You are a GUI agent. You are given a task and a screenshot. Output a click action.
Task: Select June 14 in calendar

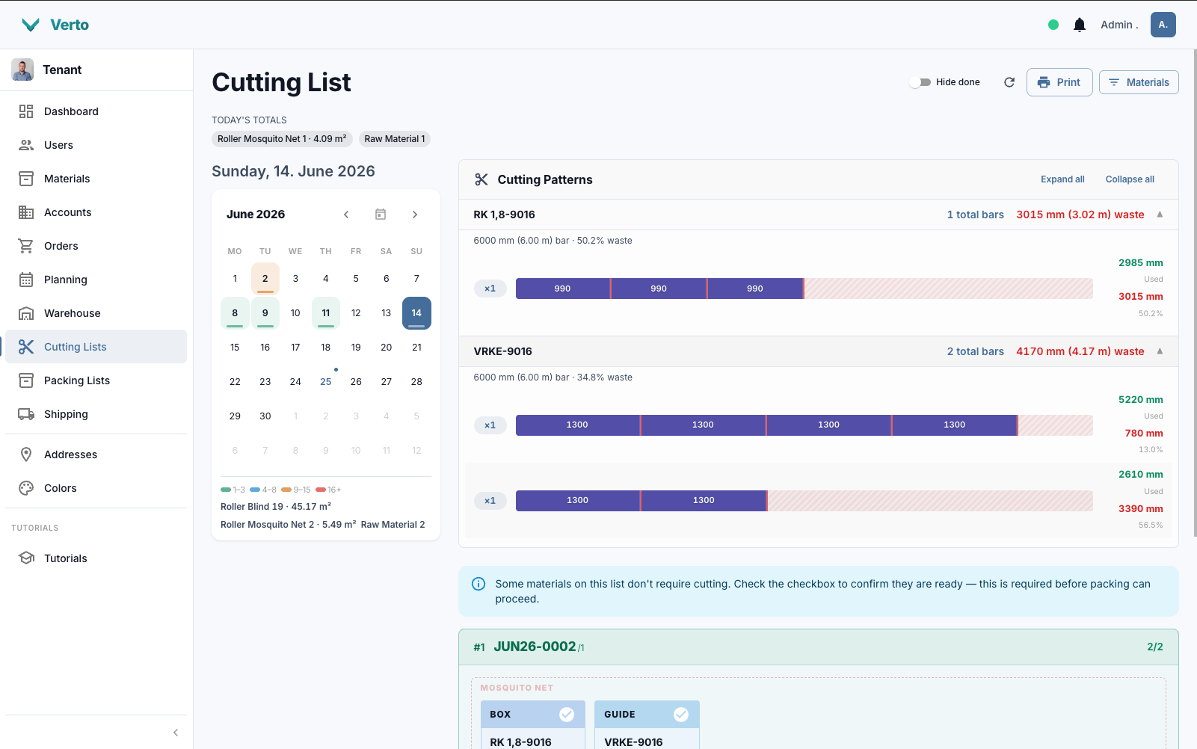click(x=416, y=313)
